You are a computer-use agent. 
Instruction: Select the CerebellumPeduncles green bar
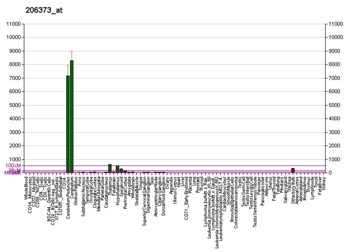[68, 124]
